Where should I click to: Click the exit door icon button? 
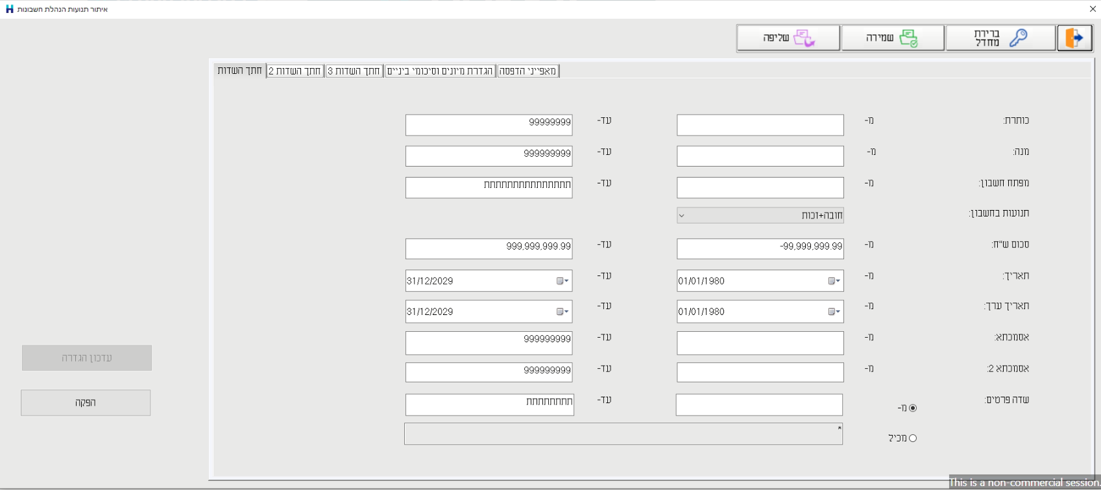(x=1074, y=38)
